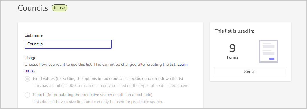Screen dimensions: 307x109
Task: Click the Usage section heading
Action: point(30,58)
